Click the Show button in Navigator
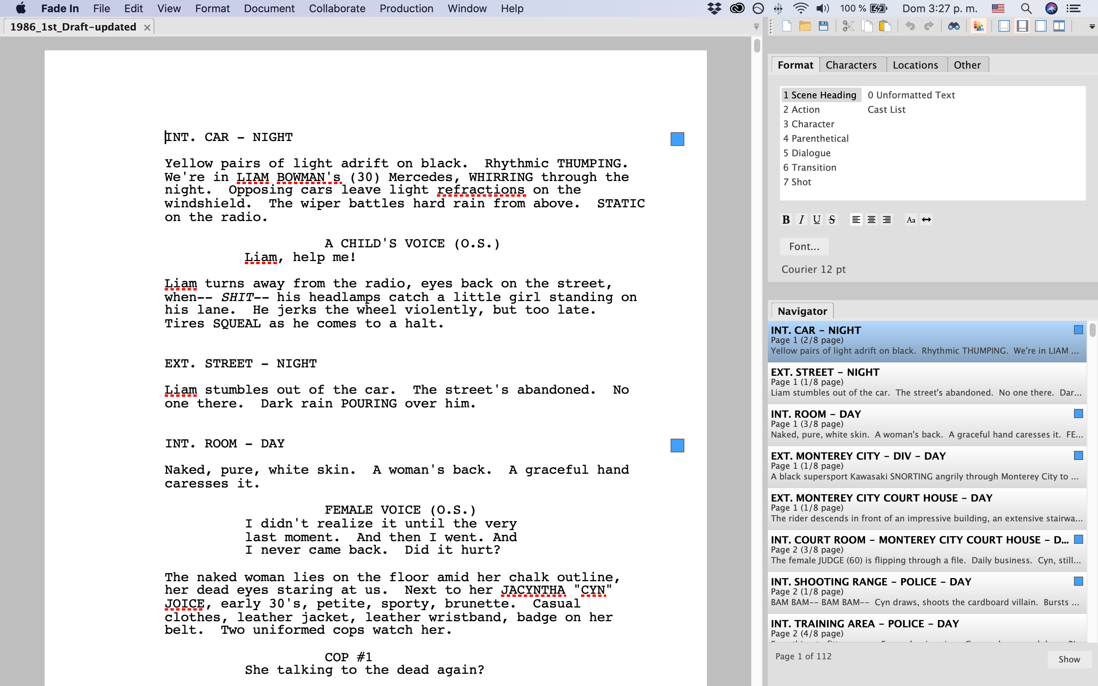This screenshot has height=686, width=1098. point(1069,659)
